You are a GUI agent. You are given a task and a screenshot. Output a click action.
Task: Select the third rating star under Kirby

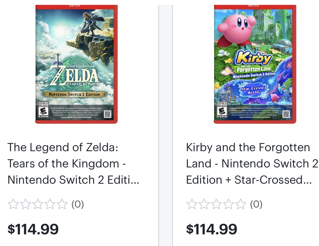pos(216,204)
